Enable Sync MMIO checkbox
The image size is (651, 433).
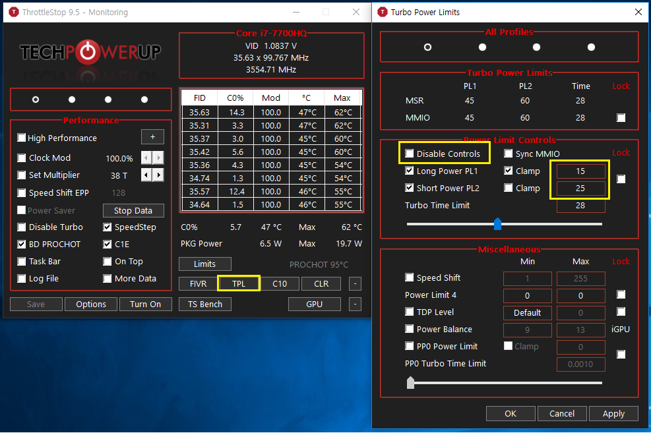click(508, 154)
